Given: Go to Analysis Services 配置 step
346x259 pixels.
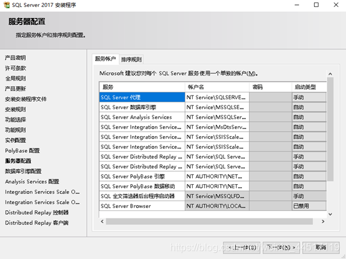Looking at the screenshot, I should [x=32, y=182].
